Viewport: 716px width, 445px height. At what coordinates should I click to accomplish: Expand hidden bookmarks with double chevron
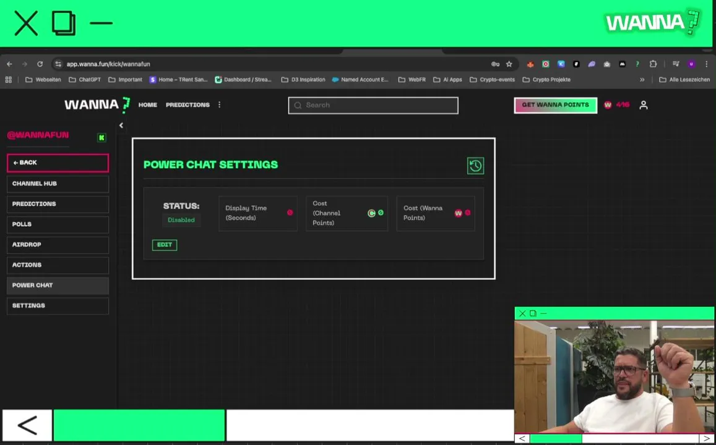click(642, 80)
